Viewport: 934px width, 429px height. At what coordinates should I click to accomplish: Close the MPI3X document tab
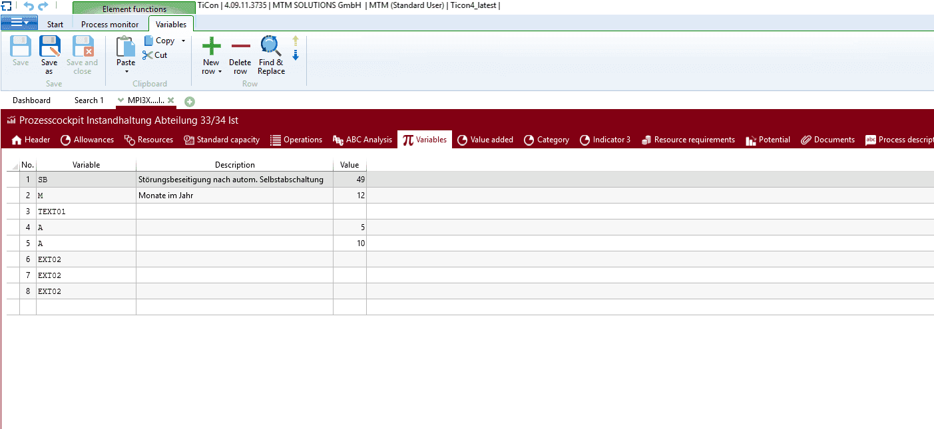pyautogui.click(x=171, y=100)
